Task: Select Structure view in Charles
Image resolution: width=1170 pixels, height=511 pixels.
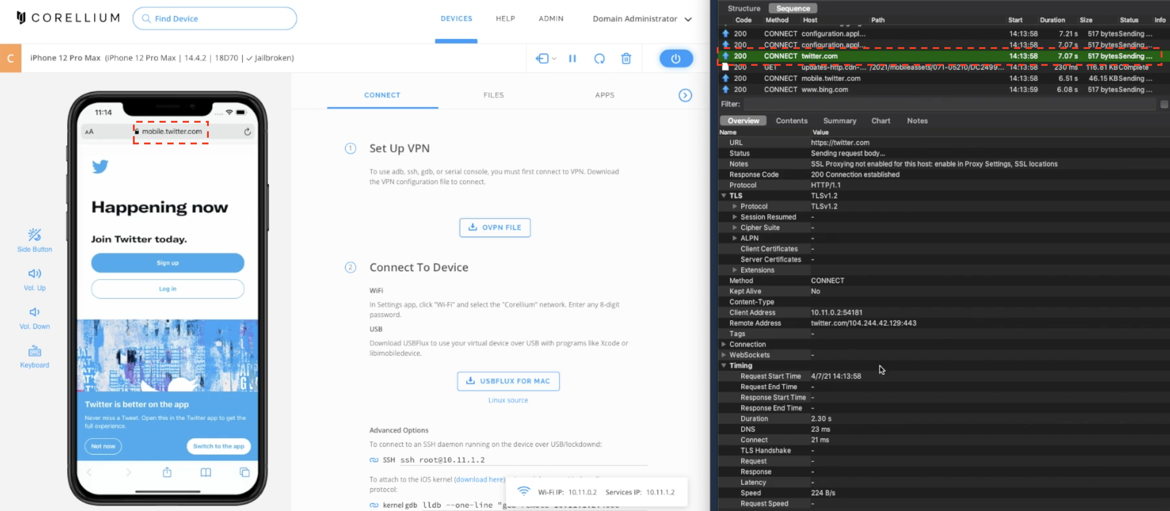Action: pyautogui.click(x=744, y=8)
